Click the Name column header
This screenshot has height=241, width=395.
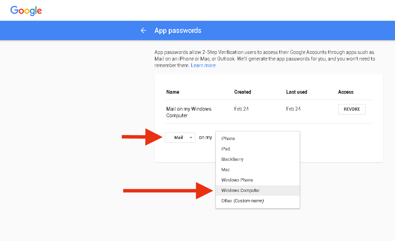coord(173,92)
